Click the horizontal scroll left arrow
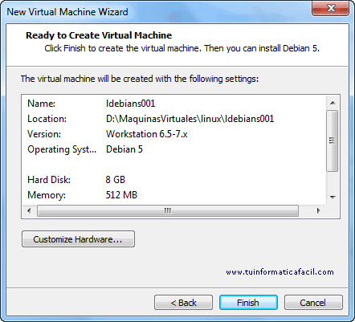Screen dimensions: 355x322 coord(29,210)
